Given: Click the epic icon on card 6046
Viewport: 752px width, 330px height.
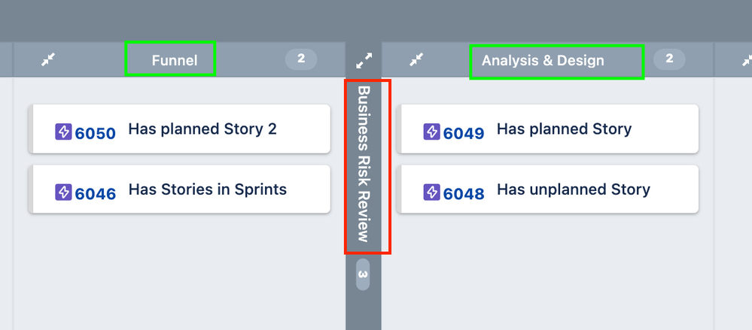Looking at the screenshot, I should tap(63, 192).
